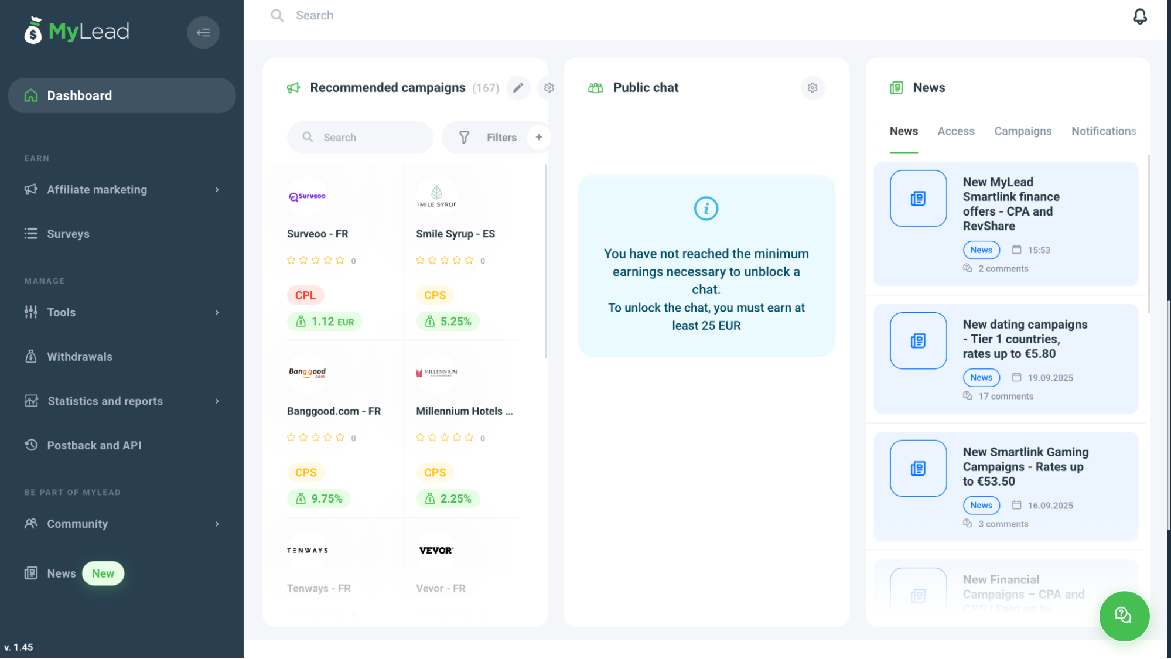Collapse the sidebar with the arrow button
Screen dimensions: 1171x659
click(x=203, y=32)
